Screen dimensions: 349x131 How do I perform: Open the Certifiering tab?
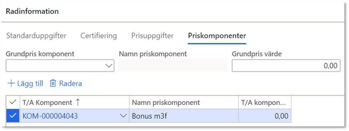click(99, 36)
